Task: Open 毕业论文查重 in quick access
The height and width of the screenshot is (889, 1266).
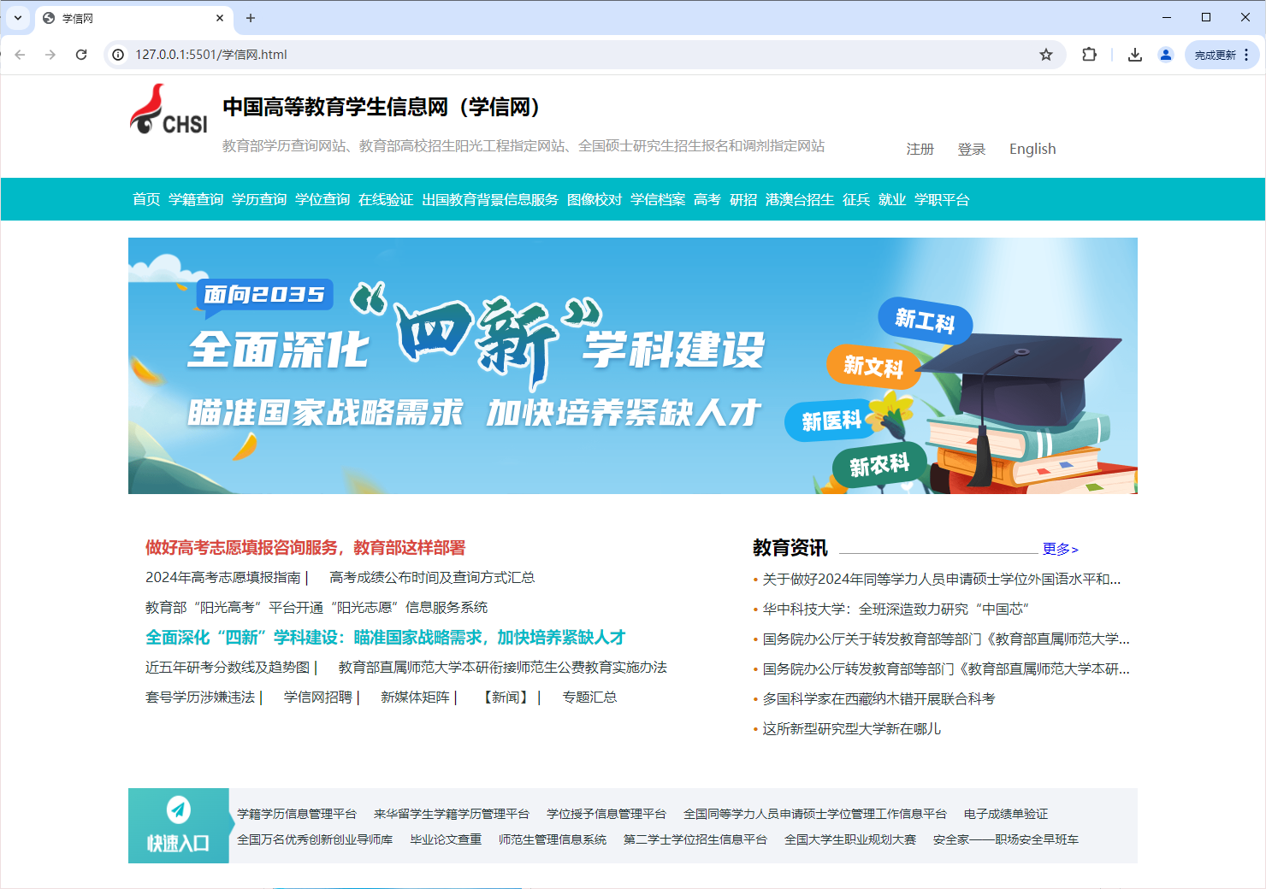Action: (446, 839)
